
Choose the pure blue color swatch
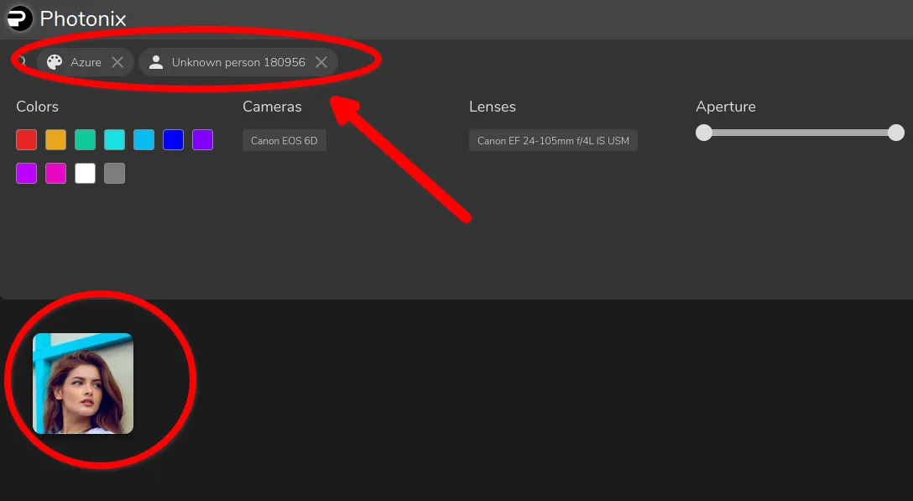click(174, 140)
